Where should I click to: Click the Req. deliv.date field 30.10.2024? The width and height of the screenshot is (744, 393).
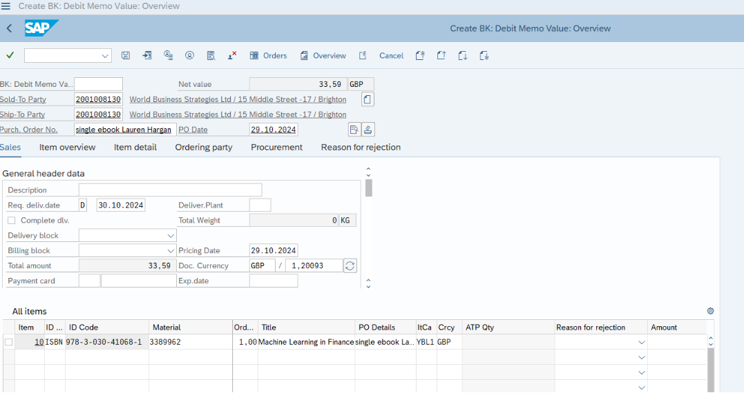pos(120,205)
